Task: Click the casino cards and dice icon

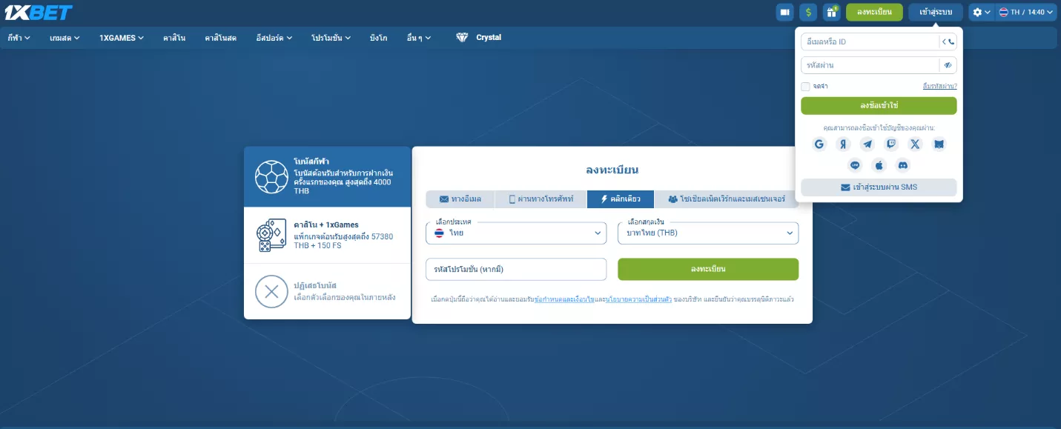Action: point(271,235)
